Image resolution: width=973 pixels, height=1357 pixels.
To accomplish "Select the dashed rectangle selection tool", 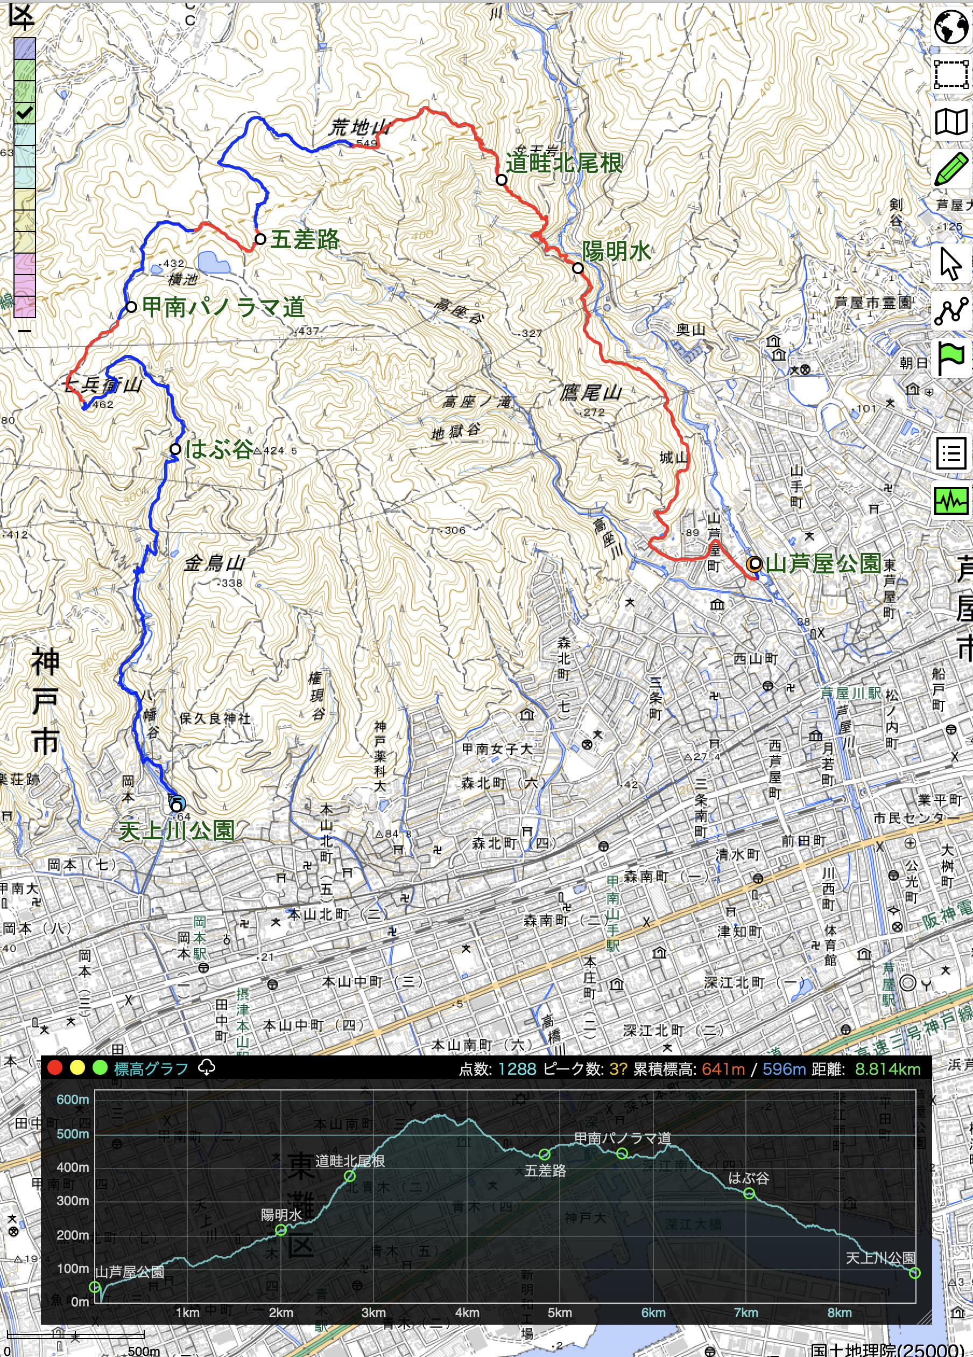I will 951,74.
